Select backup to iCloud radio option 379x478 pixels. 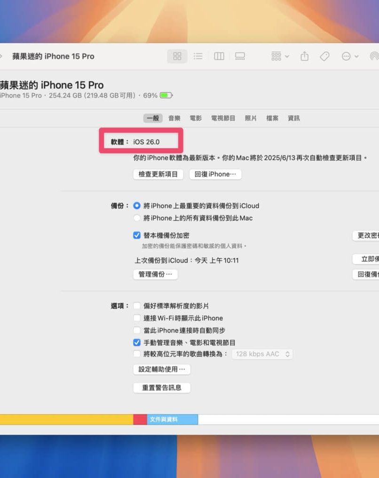click(x=137, y=206)
